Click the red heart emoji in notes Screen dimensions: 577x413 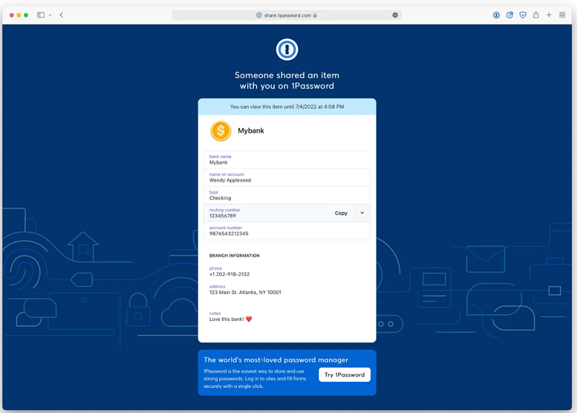[249, 319]
